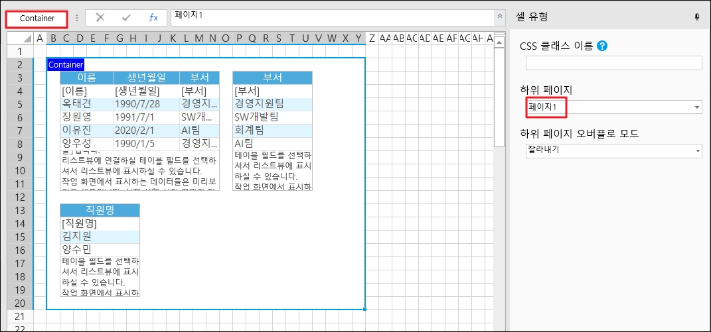Select the 김지원 row in the list
The width and height of the screenshot is (711, 332).
pos(100,237)
